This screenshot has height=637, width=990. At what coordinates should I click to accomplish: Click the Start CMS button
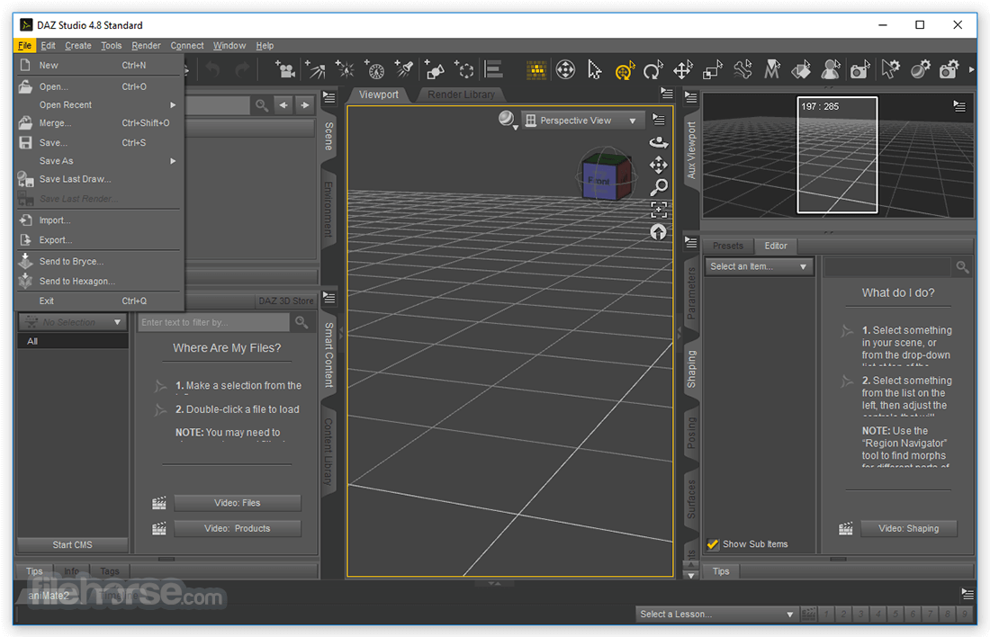click(73, 545)
